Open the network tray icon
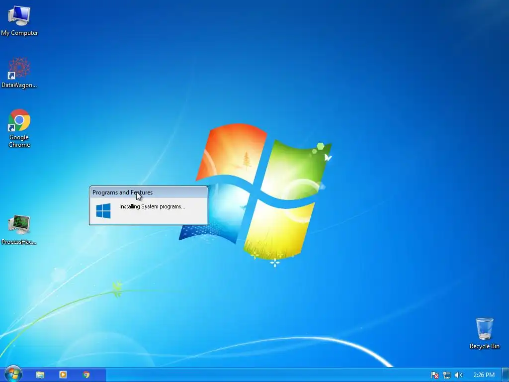Image resolution: width=509 pixels, height=382 pixels. click(x=447, y=375)
